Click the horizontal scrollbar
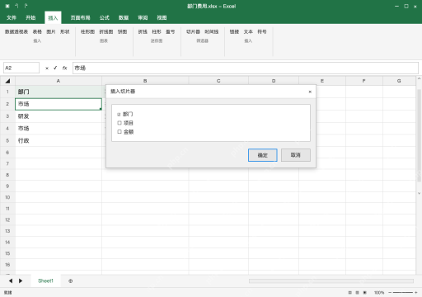Image resolution: width=422 pixels, height=297 pixels. pos(331,280)
